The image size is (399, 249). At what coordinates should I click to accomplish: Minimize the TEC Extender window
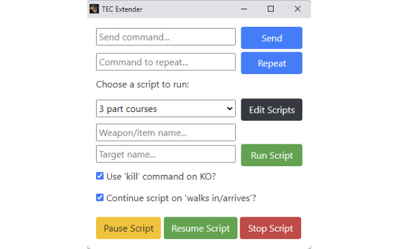243,9
